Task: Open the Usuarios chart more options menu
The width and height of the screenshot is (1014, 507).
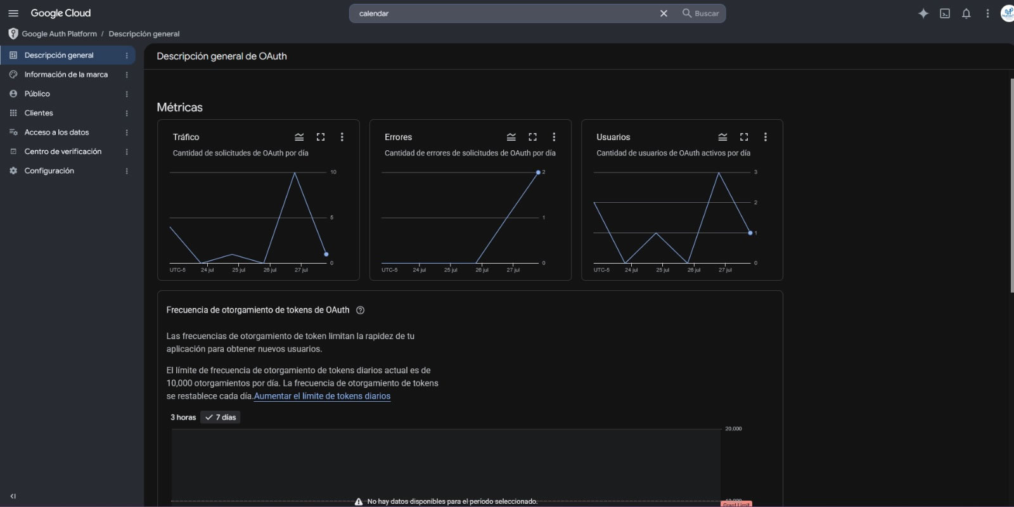Action: tap(766, 137)
